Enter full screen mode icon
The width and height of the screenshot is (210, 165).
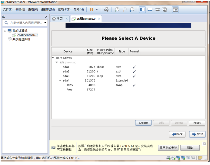(157, 9)
